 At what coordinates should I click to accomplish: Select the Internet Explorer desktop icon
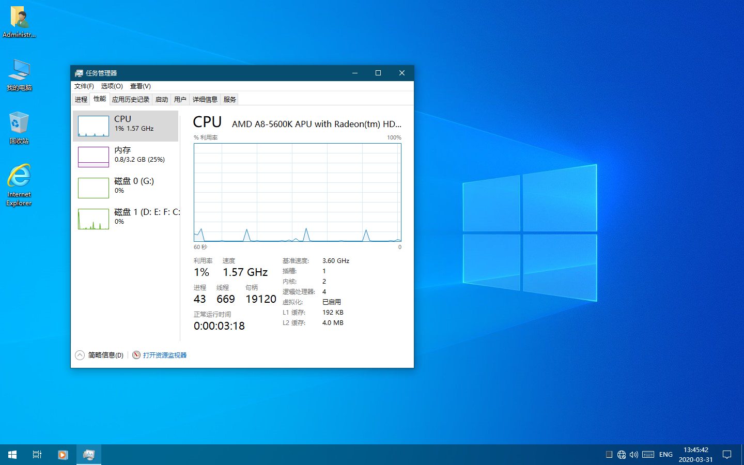pyautogui.click(x=19, y=185)
